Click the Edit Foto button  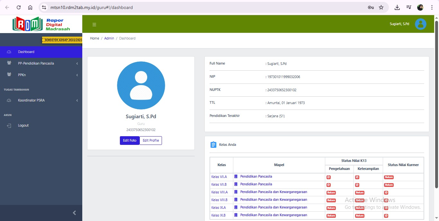click(x=130, y=140)
